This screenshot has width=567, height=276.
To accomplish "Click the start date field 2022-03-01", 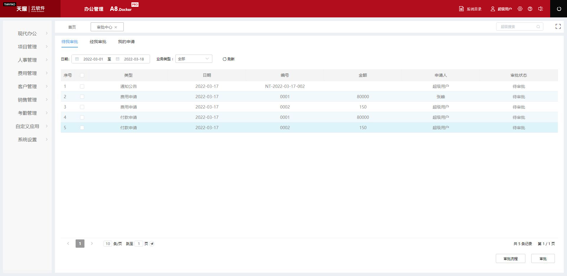I will [93, 59].
